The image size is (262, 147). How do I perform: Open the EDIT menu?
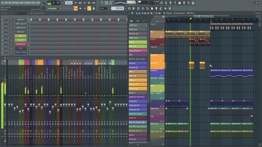pyautogui.click(x=7, y=3)
